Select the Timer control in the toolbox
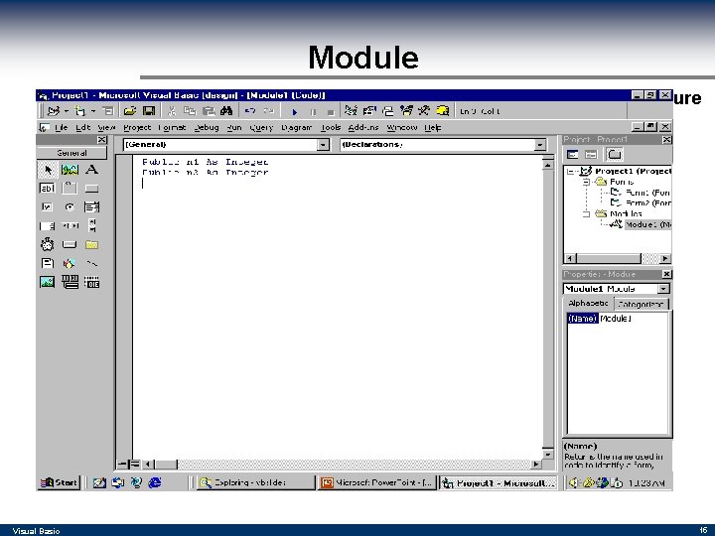The width and height of the screenshot is (715, 536). click(48, 244)
